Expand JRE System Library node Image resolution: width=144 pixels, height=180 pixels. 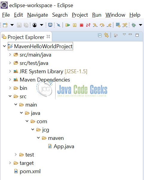coord(10,71)
